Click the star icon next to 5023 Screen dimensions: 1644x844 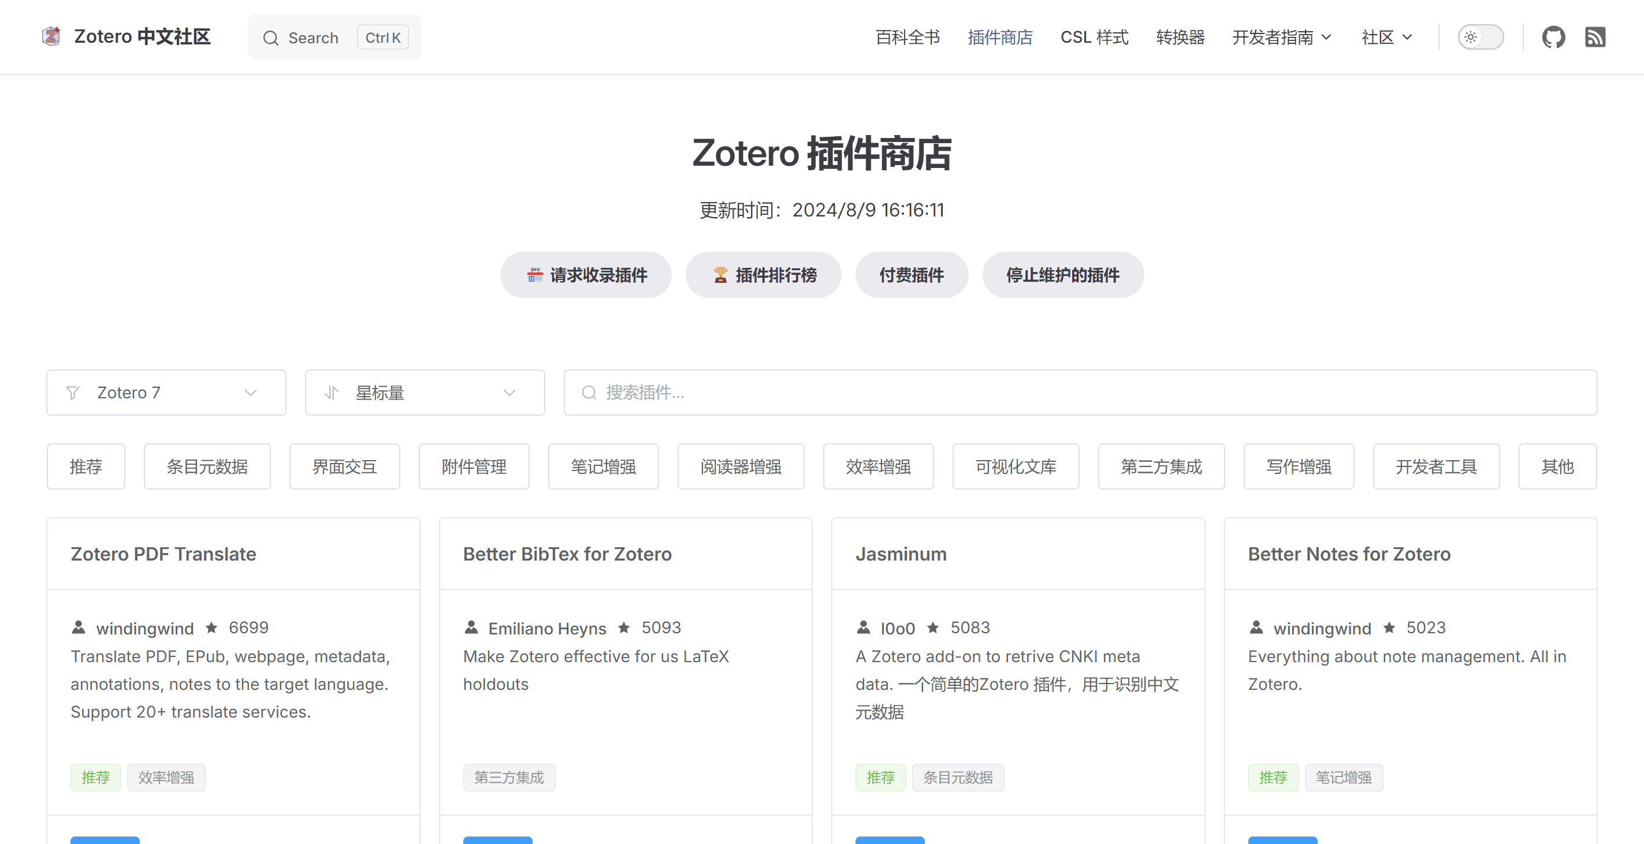1389,628
